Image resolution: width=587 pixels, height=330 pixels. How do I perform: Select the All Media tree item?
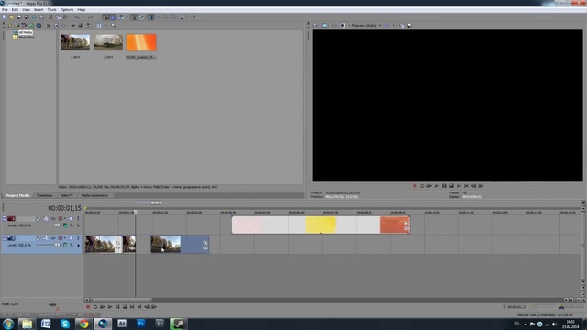click(26, 33)
